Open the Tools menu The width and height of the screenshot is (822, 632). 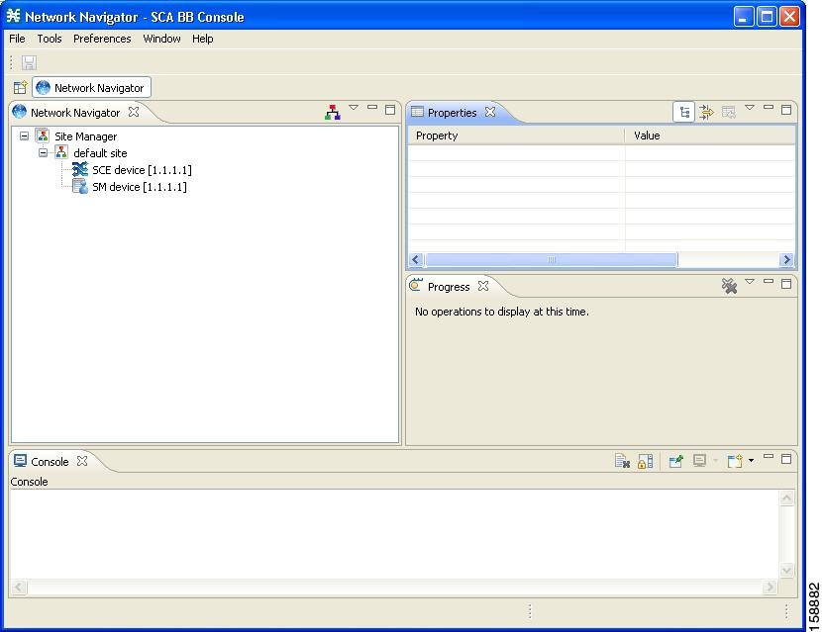[x=50, y=39]
